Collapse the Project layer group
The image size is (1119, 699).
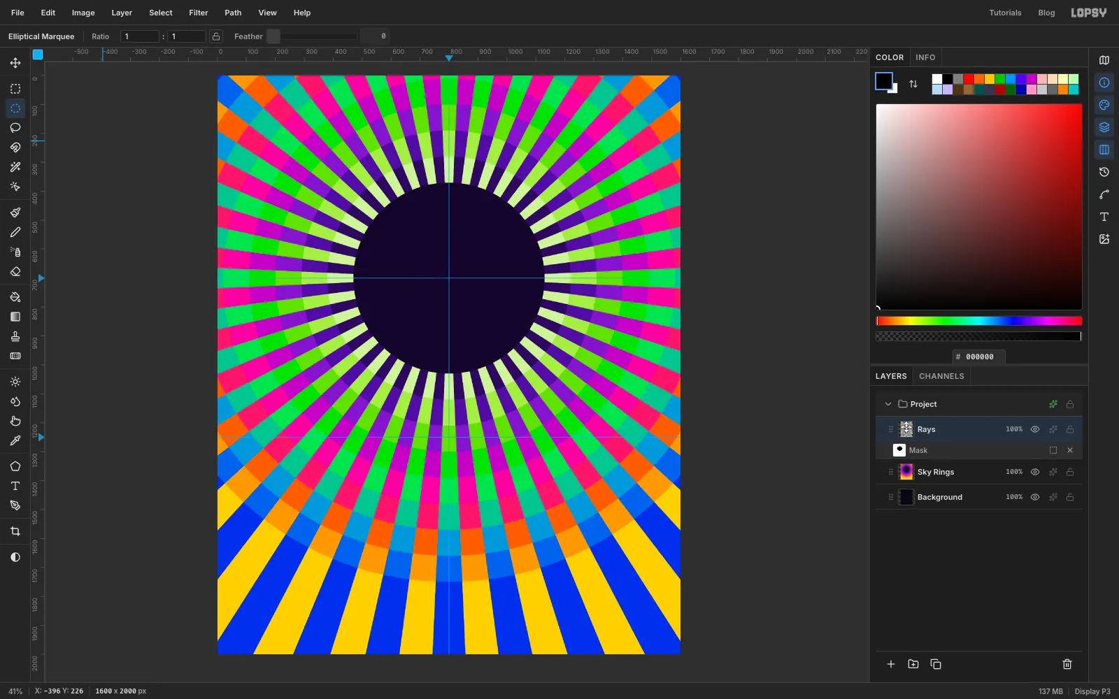888,404
